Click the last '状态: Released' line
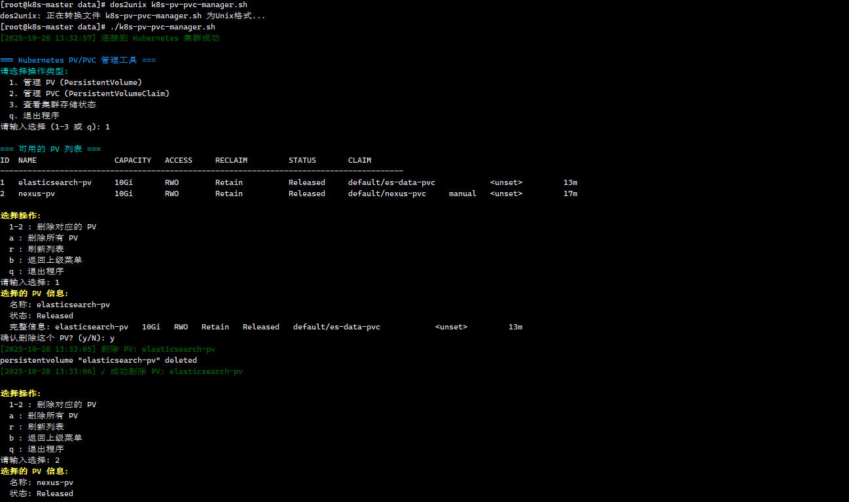 point(41,494)
